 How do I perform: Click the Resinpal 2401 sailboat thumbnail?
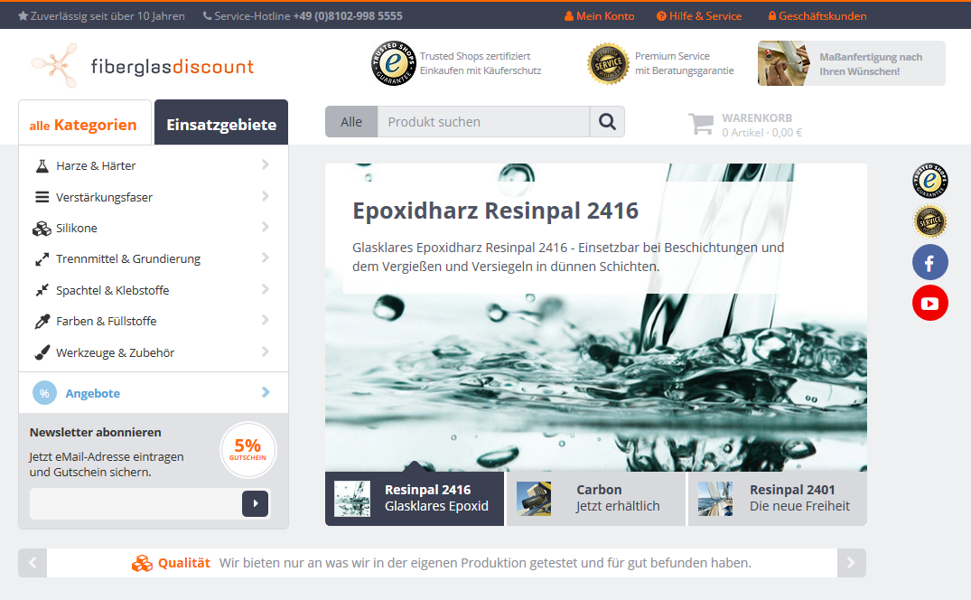tap(715, 499)
